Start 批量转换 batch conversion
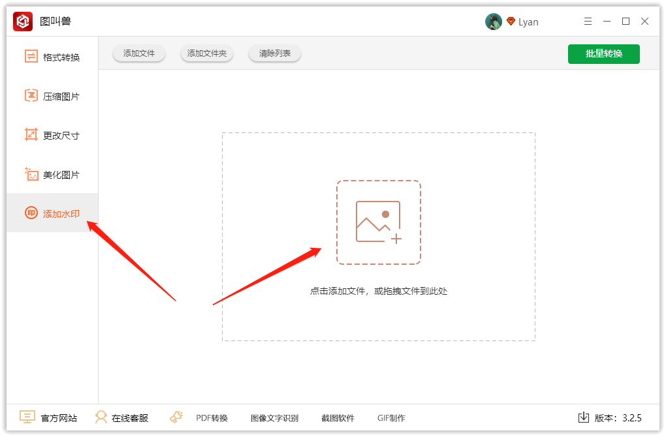The image size is (666, 437). (x=603, y=54)
